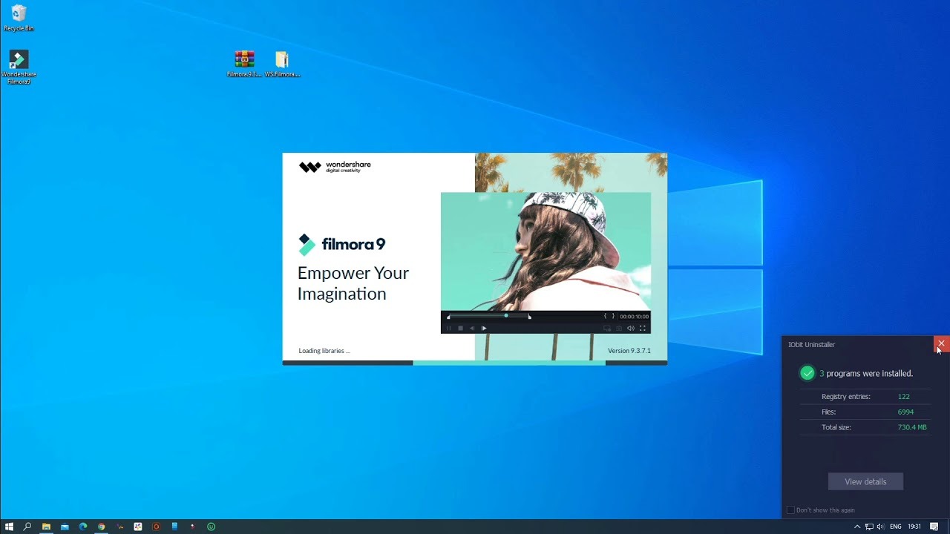Open taskbar Search magnifier
Screen dimensions: 950x534
pyautogui.click(x=27, y=527)
